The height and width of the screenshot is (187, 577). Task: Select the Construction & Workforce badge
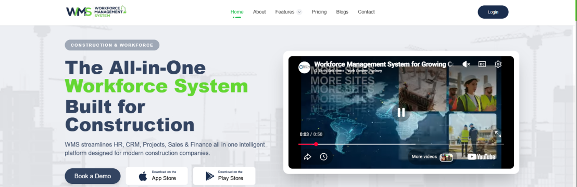tap(112, 45)
